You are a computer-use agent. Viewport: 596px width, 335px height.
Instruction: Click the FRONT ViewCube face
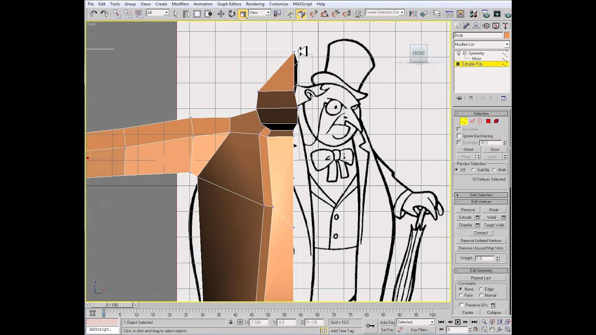pos(419,53)
